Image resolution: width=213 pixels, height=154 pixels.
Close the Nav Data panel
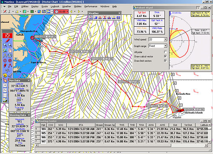[29, 81]
